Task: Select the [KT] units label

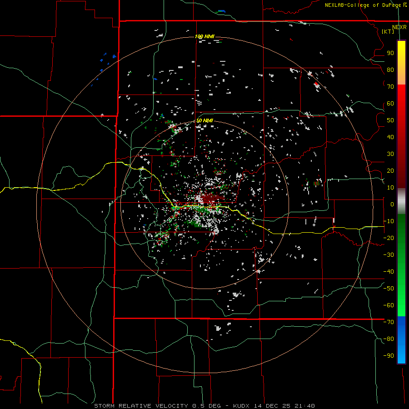Action: 388,31
